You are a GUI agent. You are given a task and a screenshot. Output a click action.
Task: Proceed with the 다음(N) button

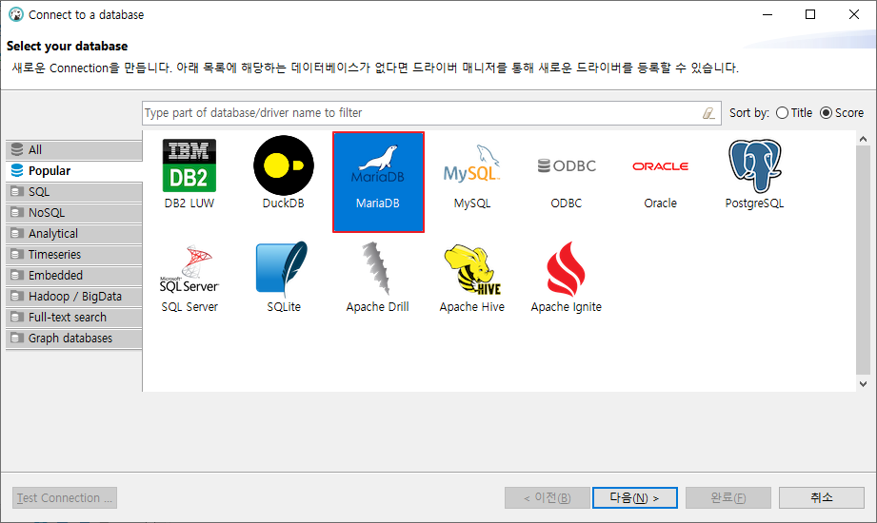(635, 498)
